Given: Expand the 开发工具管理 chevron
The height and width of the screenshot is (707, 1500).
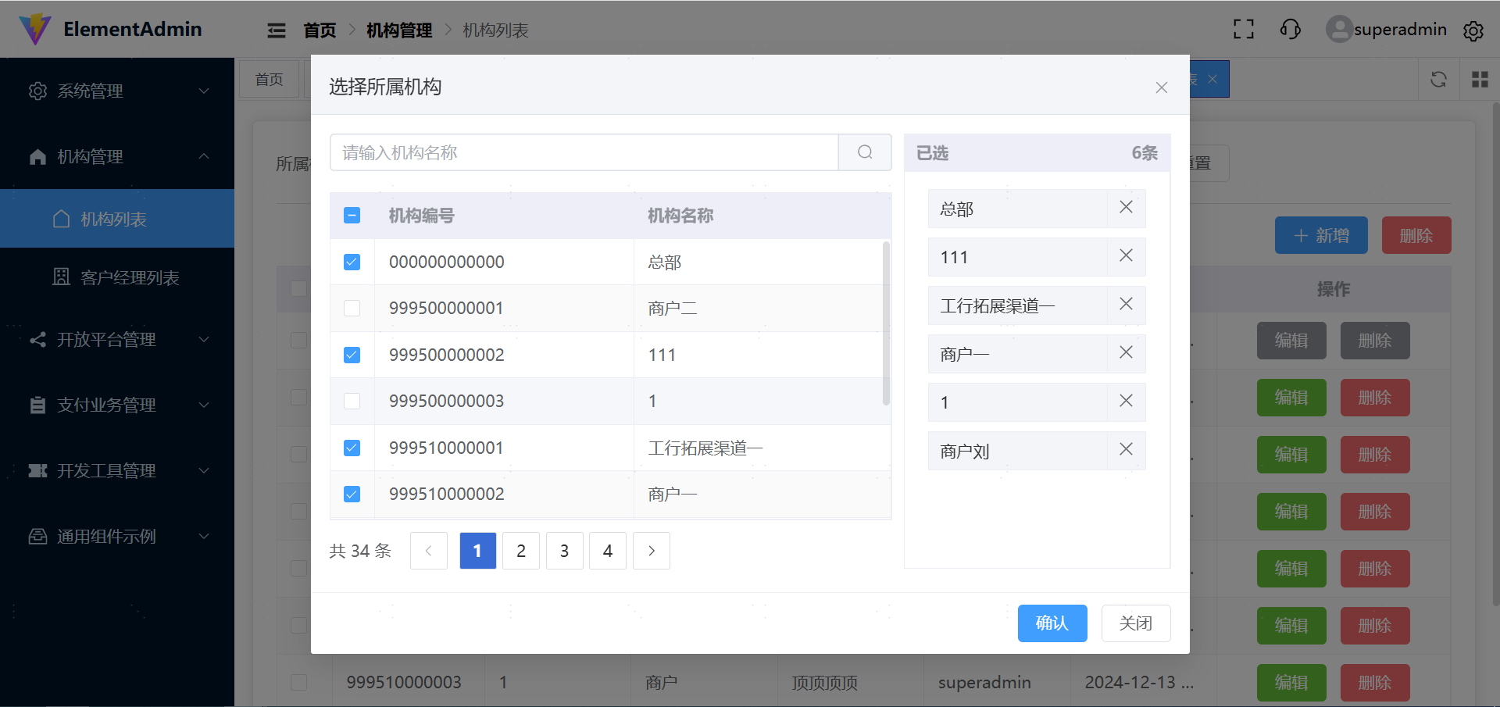Looking at the screenshot, I should coord(204,470).
